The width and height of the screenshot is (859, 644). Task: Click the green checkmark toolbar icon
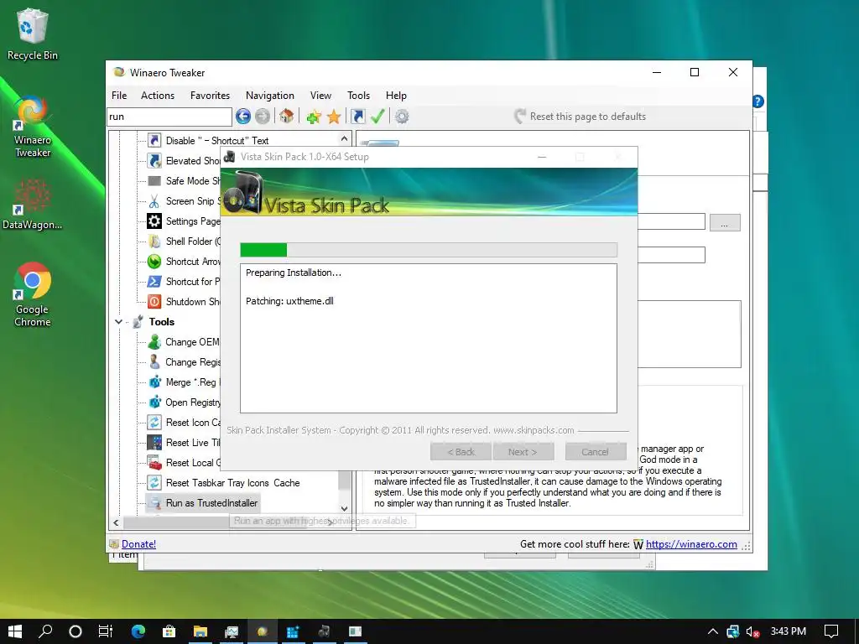click(x=377, y=116)
